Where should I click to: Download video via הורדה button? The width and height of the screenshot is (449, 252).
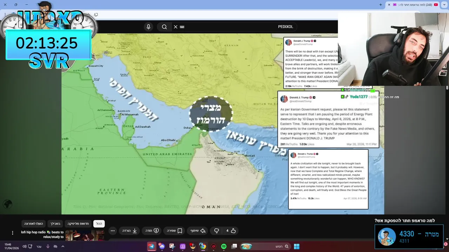click(x=130, y=231)
